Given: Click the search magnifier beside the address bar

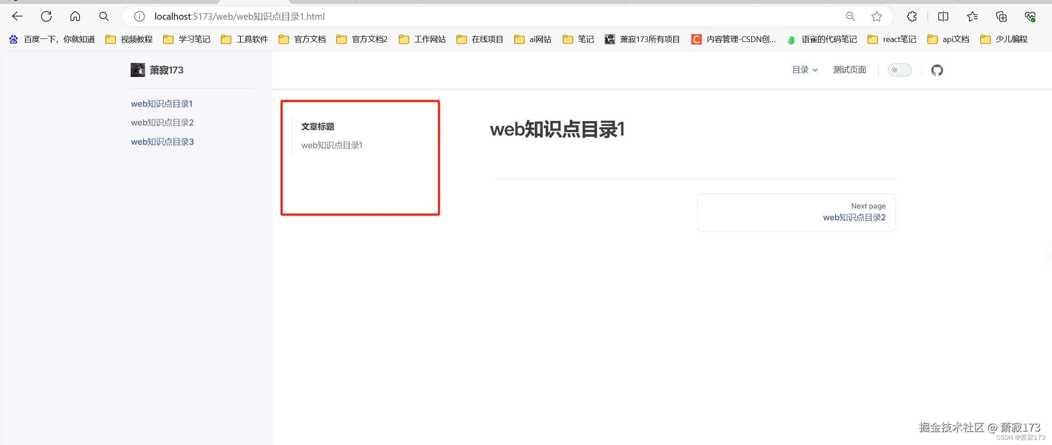Looking at the screenshot, I should [x=104, y=17].
